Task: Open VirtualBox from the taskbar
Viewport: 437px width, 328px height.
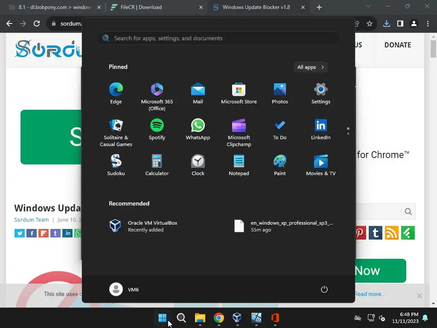Action: click(x=237, y=318)
